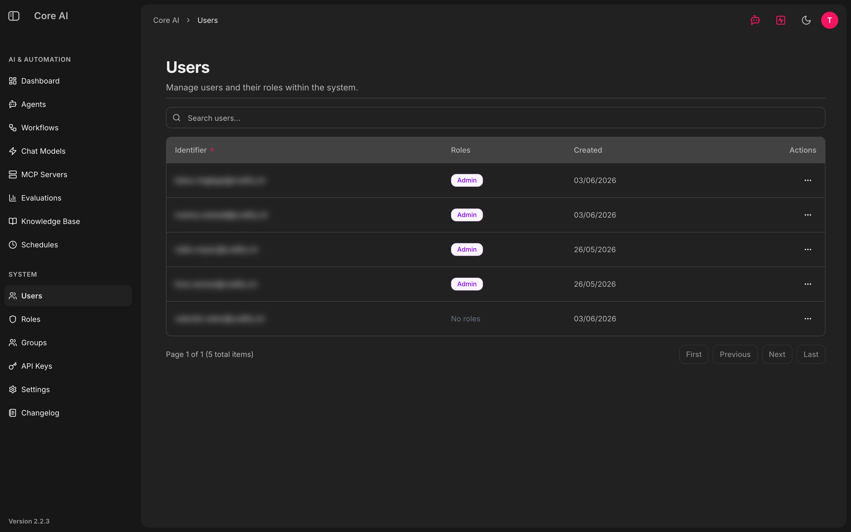Click the Agents robot icon in sidebar
This screenshot has height=532, width=851.
pyautogui.click(x=13, y=105)
